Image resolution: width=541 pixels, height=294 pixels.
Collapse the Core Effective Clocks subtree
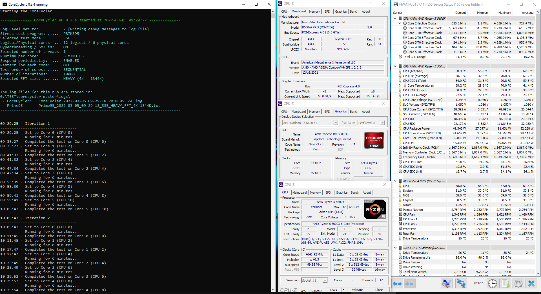[x=400, y=23]
